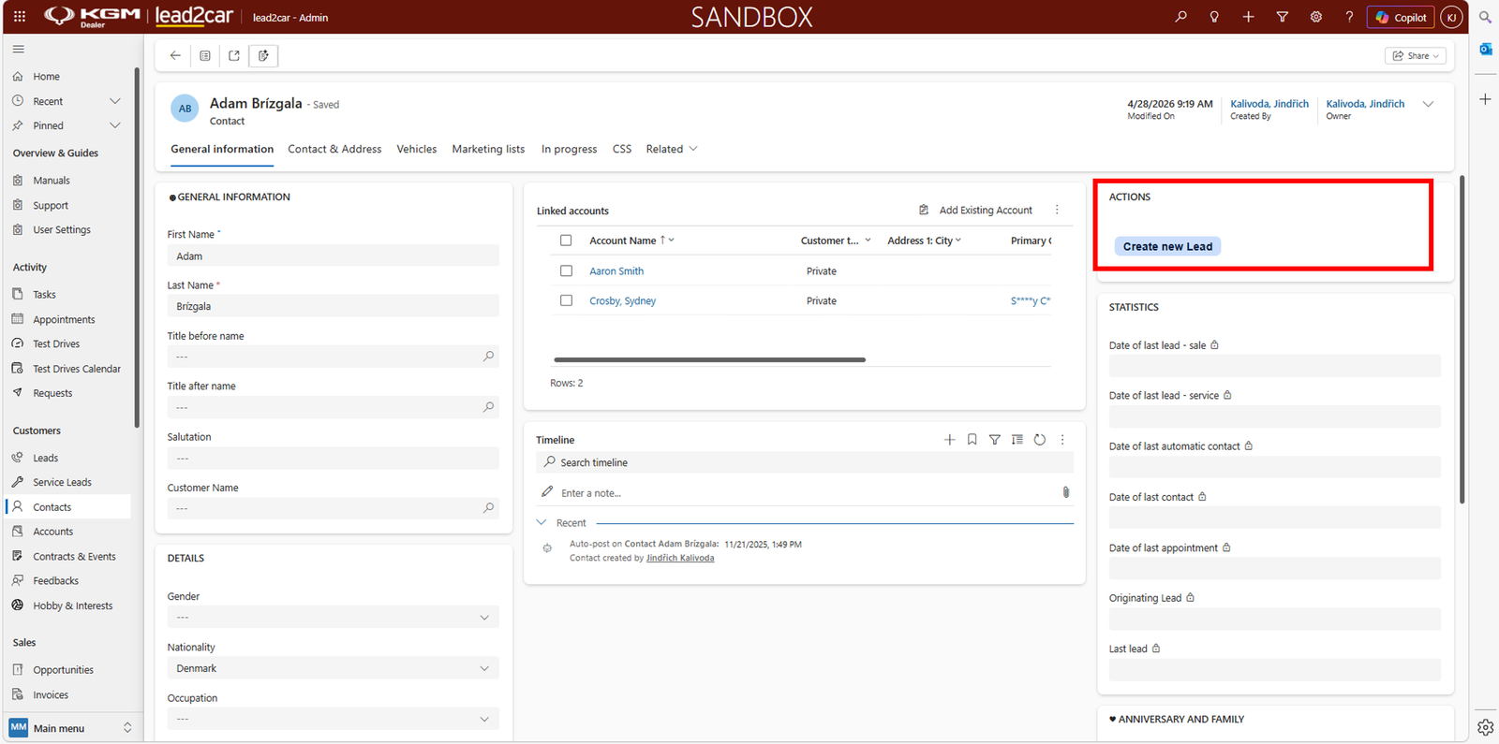1499x744 pixels.
Task: Open Leads in the sidebar
Action: click(45, 458)
